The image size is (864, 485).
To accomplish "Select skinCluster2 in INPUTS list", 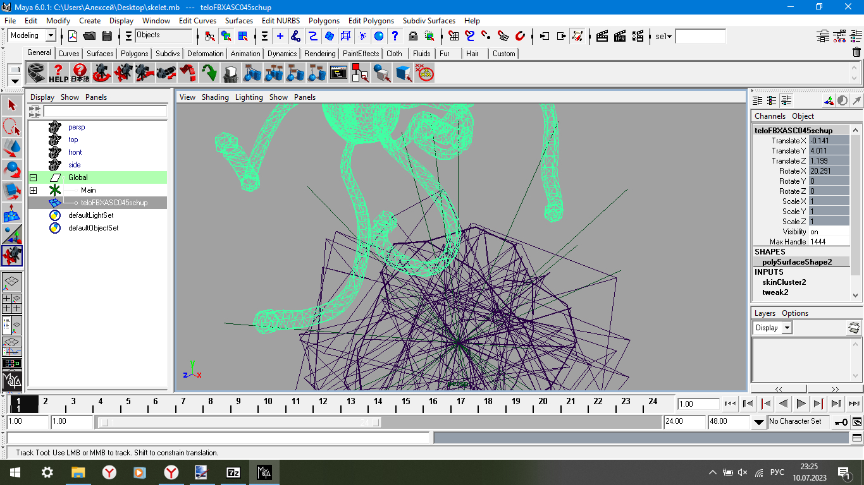I will tap(784, 282).
